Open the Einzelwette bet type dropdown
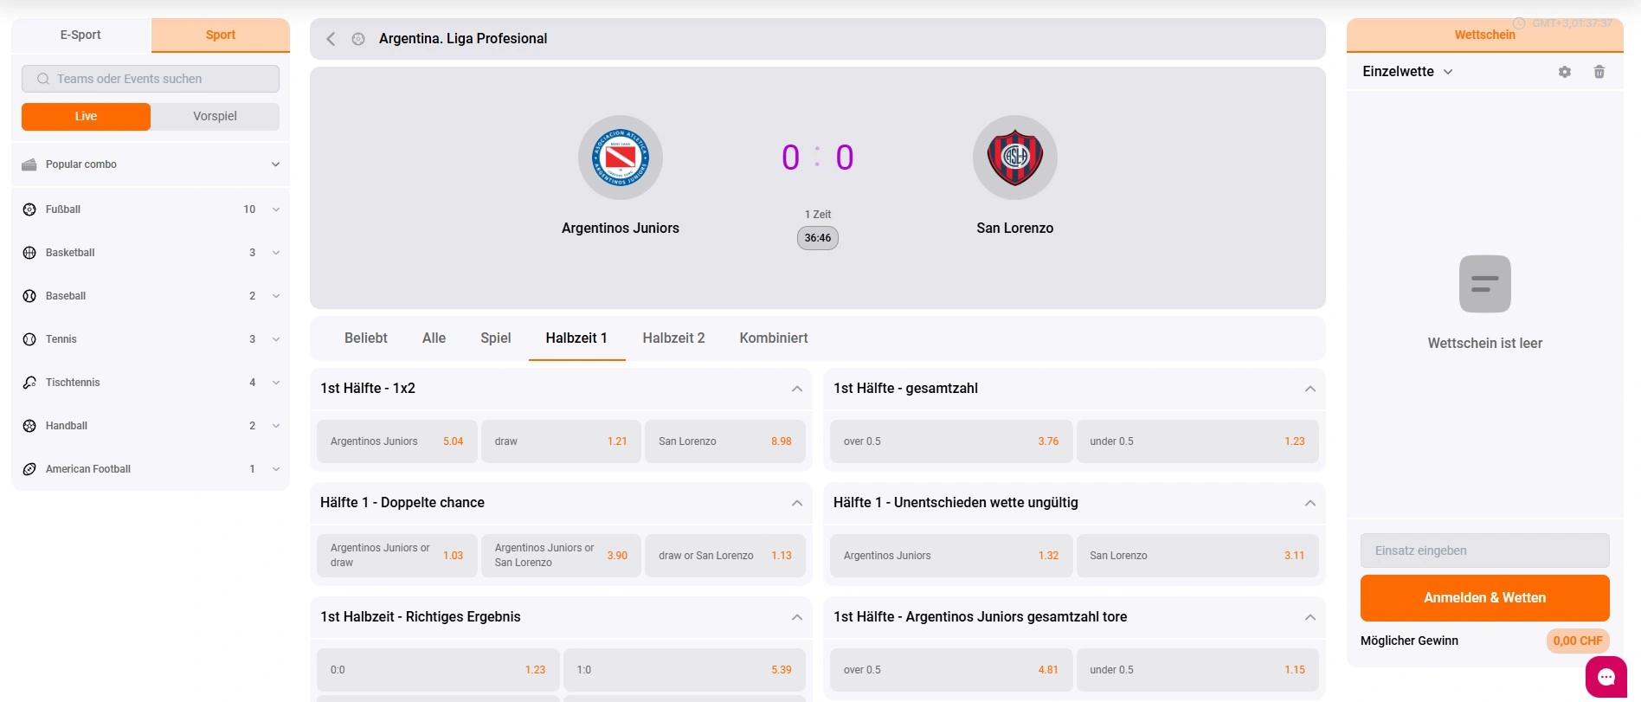Viewport: 1641px width, 702px height. point(1407,72)
